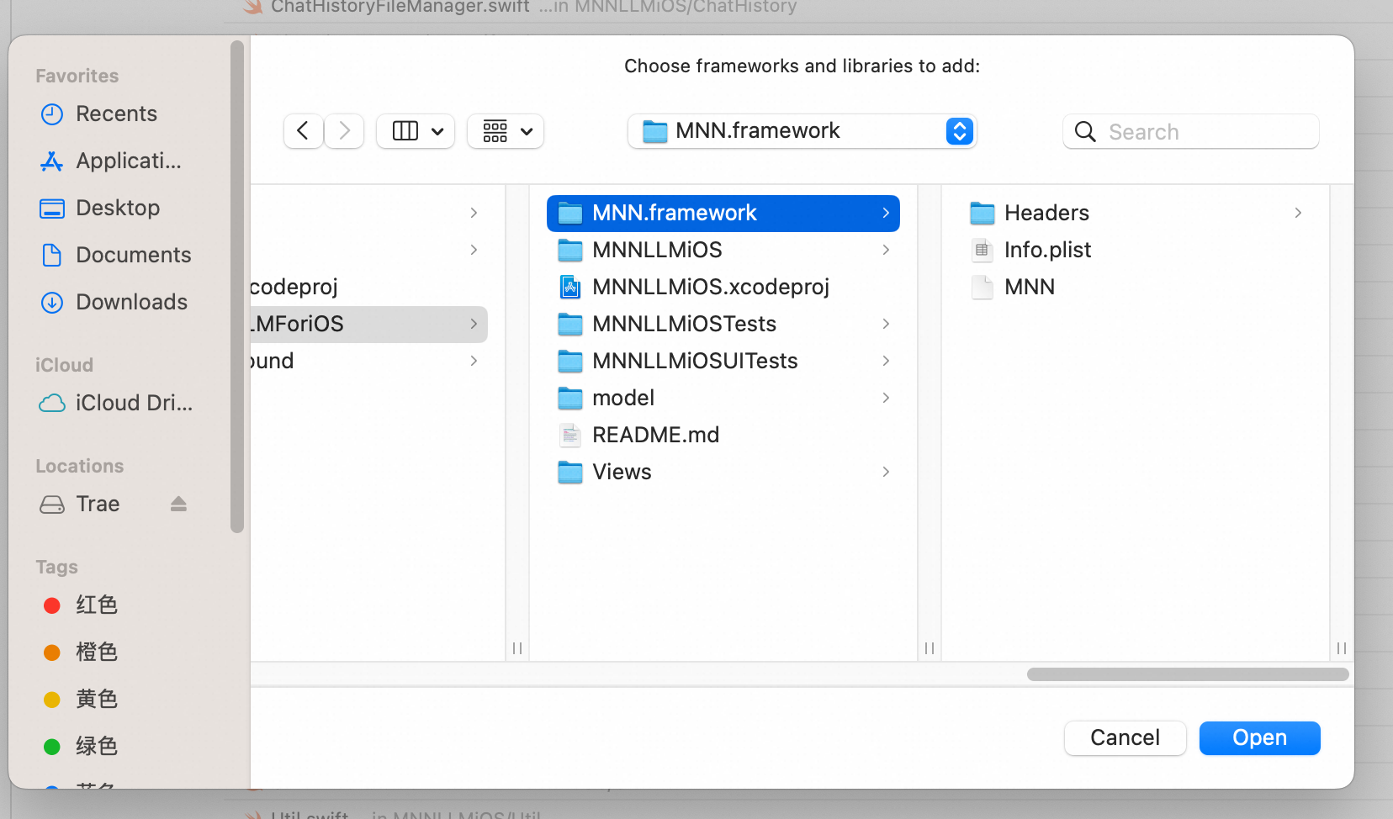1393x819 pixels.
Task: Open Documents in the sidebar
Action: pyautogui.click(x=116, y=255)
